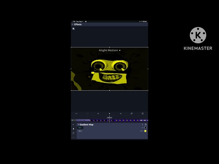Screen dimensions: 219x164
Task: Open the yellow Color 2 swatch
Action: [x=145, y=131]
